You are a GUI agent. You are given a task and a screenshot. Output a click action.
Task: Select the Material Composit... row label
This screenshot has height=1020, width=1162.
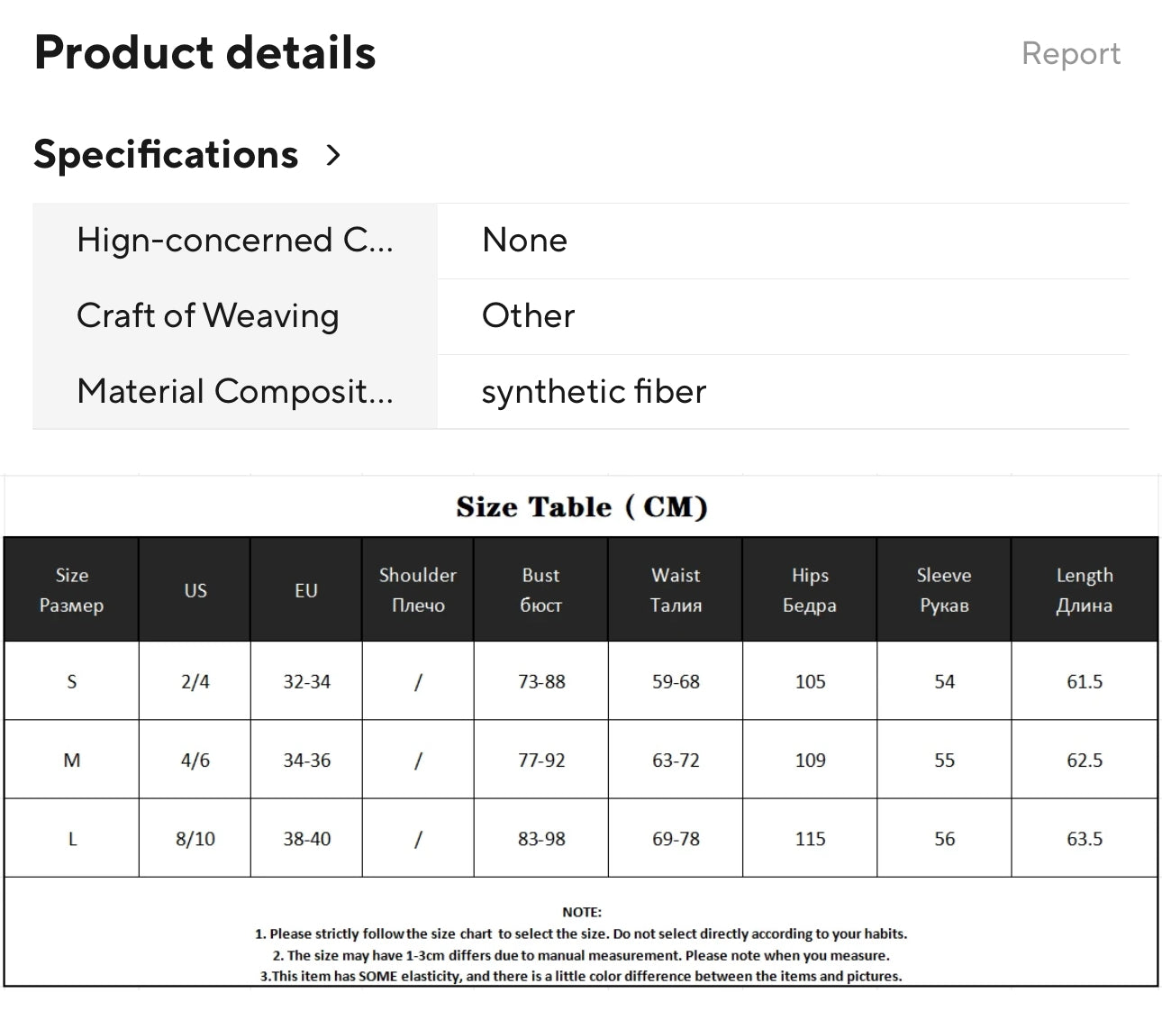(x=235, y=392)
